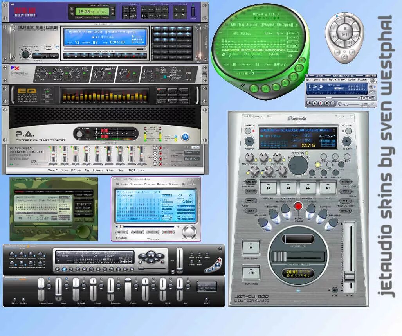The width and height of the screenshot is (402, 336).
Task: Flip the Power switch on purple timer unit
Action: coord(193,12)
